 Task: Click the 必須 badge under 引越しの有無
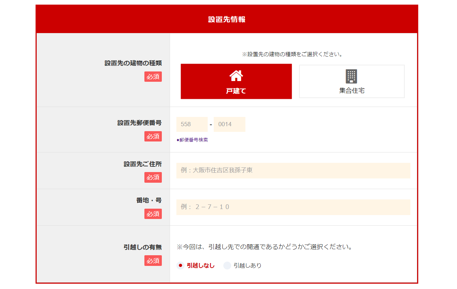pyautogui.click(x=153, y=261)
